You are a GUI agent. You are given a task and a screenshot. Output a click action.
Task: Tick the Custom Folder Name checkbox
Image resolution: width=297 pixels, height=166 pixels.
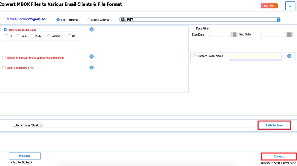[x=195, y=56]
